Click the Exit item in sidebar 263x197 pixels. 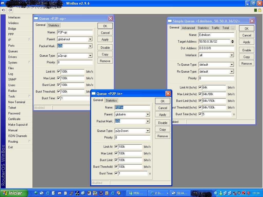19,147
